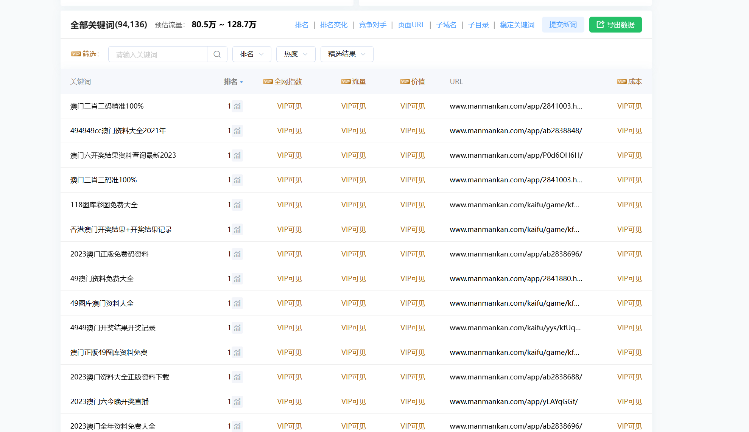This screenshot has height=432, width=749.
Task: Open trend chart icon for 澳门三肖三码精准100%
Action: pos(237,106)
